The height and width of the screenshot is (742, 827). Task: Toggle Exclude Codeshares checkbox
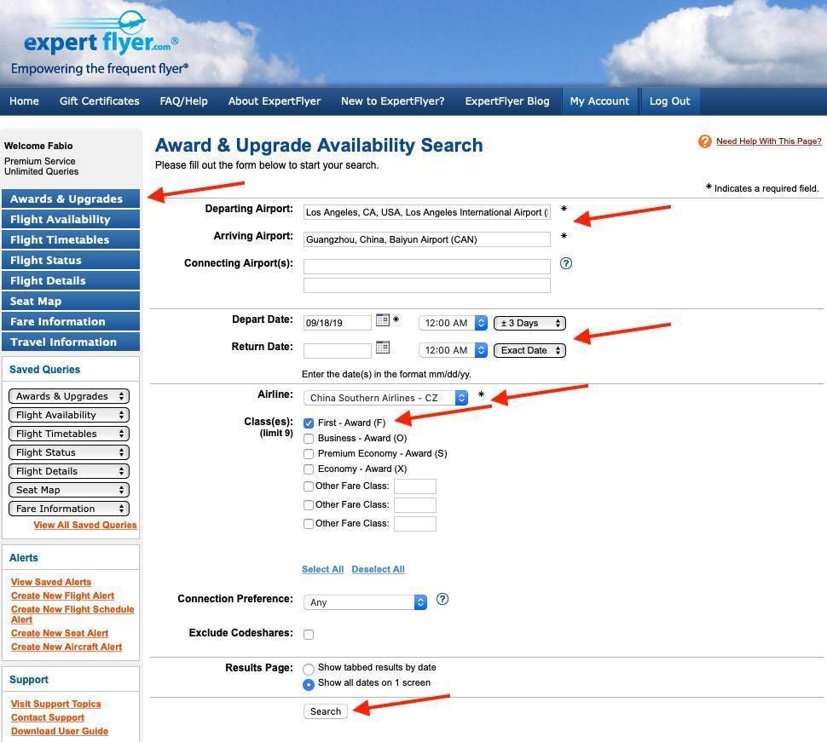[309, 635]
